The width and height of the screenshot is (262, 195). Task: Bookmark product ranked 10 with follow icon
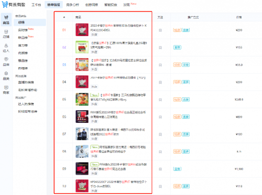(x=160, y=187)
